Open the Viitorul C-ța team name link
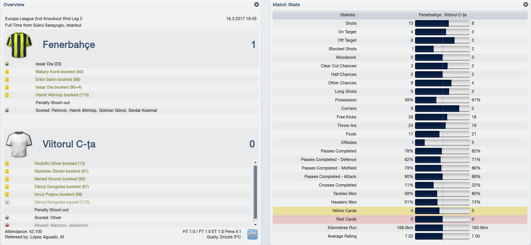Image resolution: width=531 pixels, height=245 pixels. click(x=69, y=144)
